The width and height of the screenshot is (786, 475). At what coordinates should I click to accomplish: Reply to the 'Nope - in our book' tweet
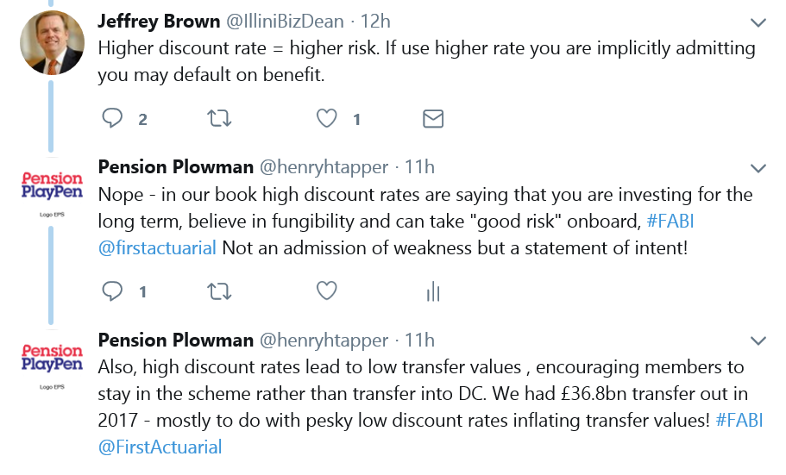[112, 291]
